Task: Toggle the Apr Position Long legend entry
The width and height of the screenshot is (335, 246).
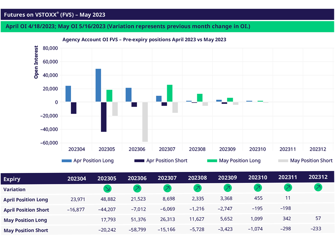Action: [x=88, y=160]
